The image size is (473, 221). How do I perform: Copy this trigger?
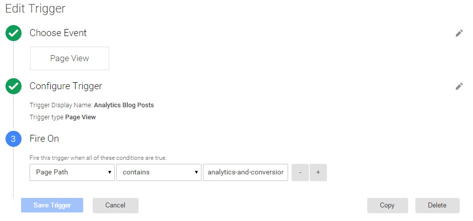click(387, 205)
